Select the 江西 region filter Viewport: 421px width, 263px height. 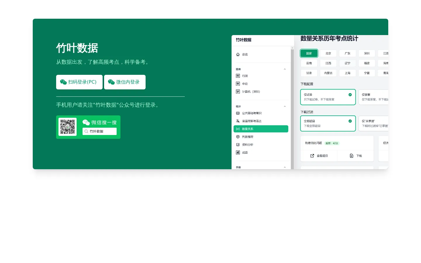click(328, 63)
